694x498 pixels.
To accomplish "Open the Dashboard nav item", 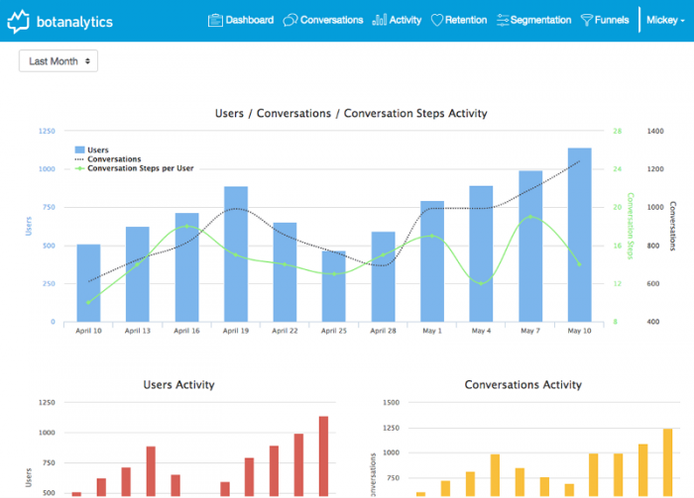I will point(241,20).
